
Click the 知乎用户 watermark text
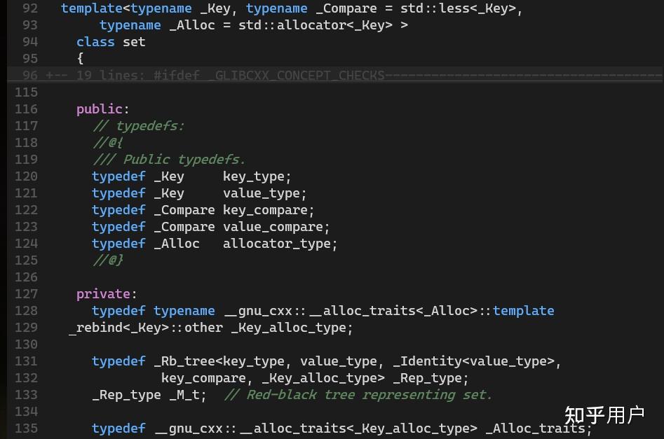[604, 414]
